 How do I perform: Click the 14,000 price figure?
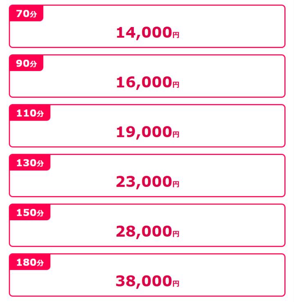point(143,33)
